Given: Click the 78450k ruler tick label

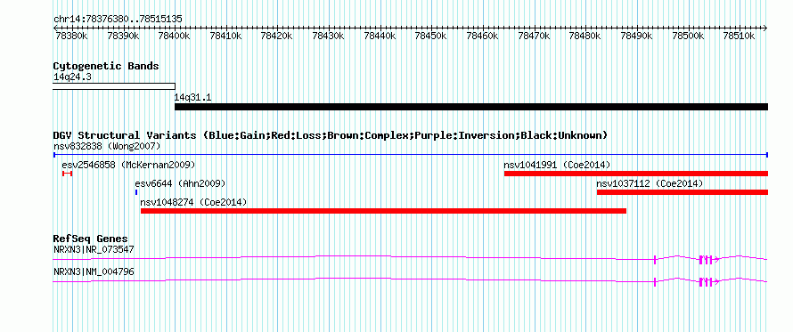Looking at the screenshot, I should click(x=431, y=36).
